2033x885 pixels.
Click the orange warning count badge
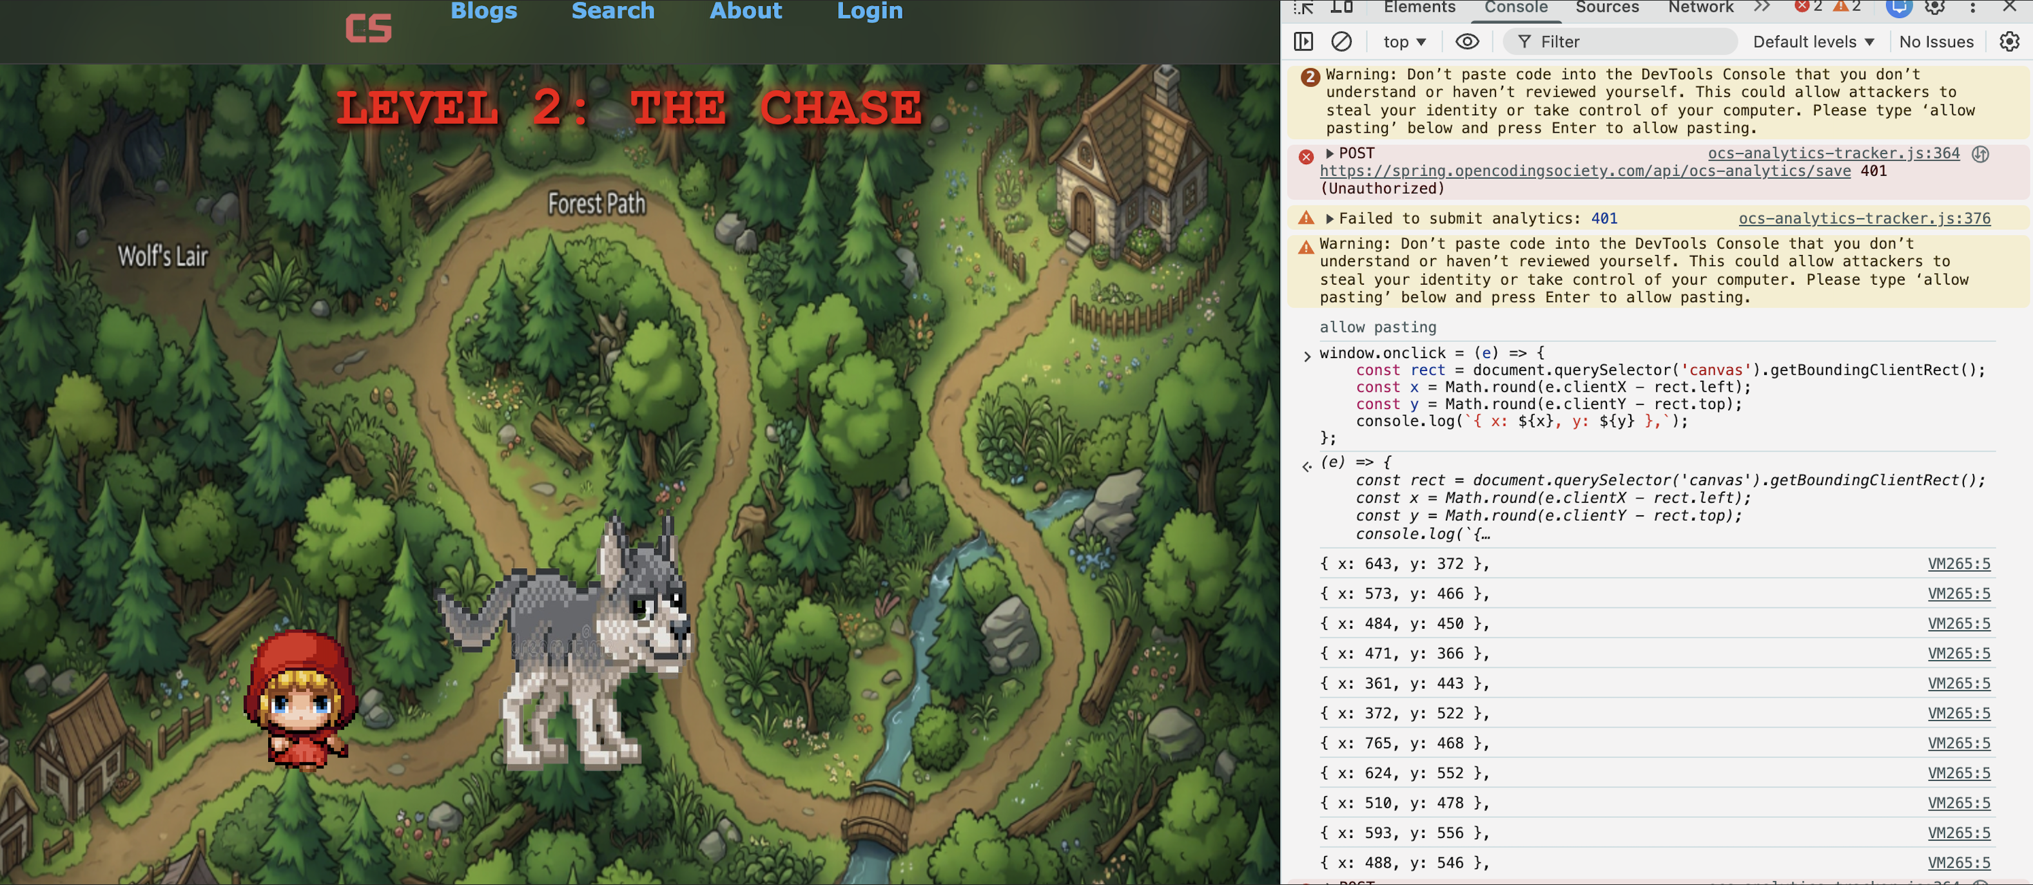point(1846,7)
